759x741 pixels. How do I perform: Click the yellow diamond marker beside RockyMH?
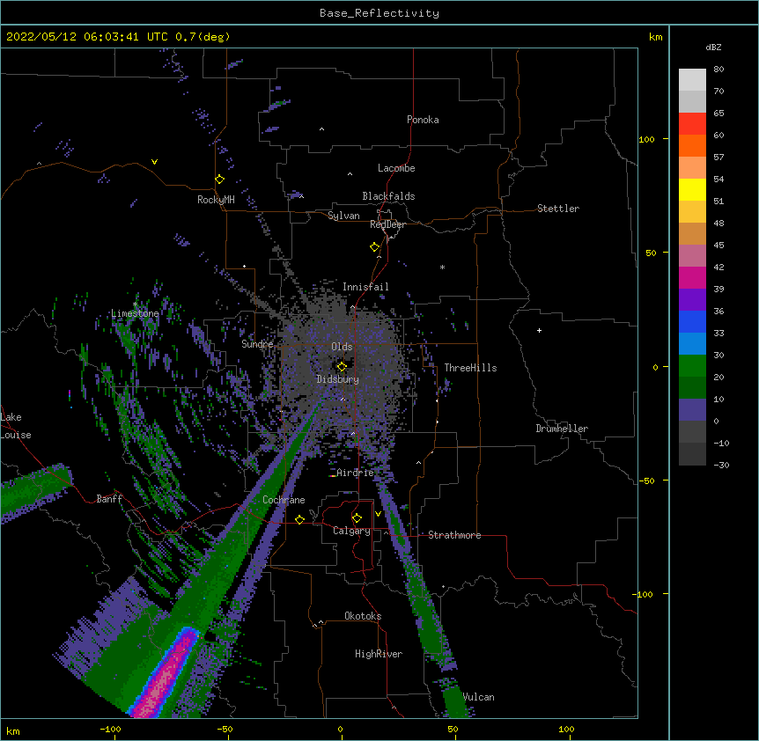(220, 180)
